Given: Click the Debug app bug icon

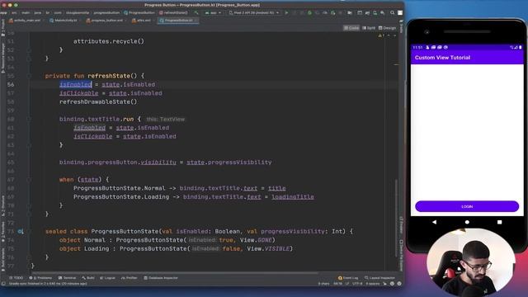Looking at the screenshot, I should point(309,13).
